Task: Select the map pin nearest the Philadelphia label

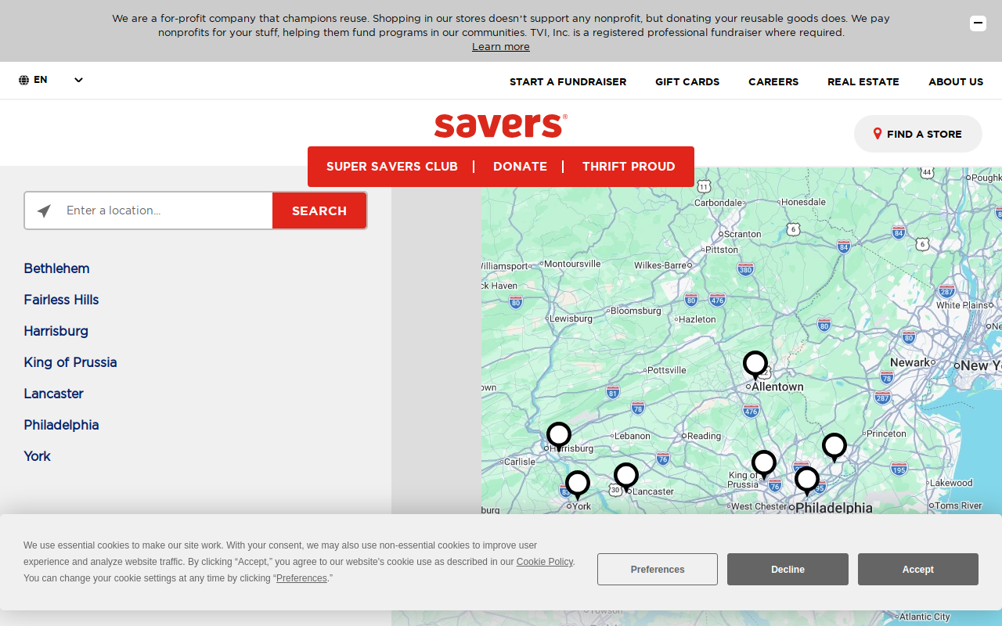Action: tap(807, 481)
